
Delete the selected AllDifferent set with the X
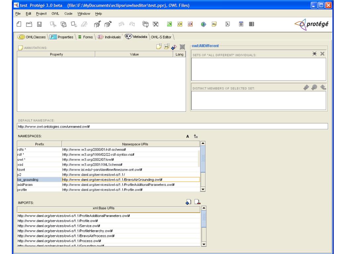coord(322,54)
